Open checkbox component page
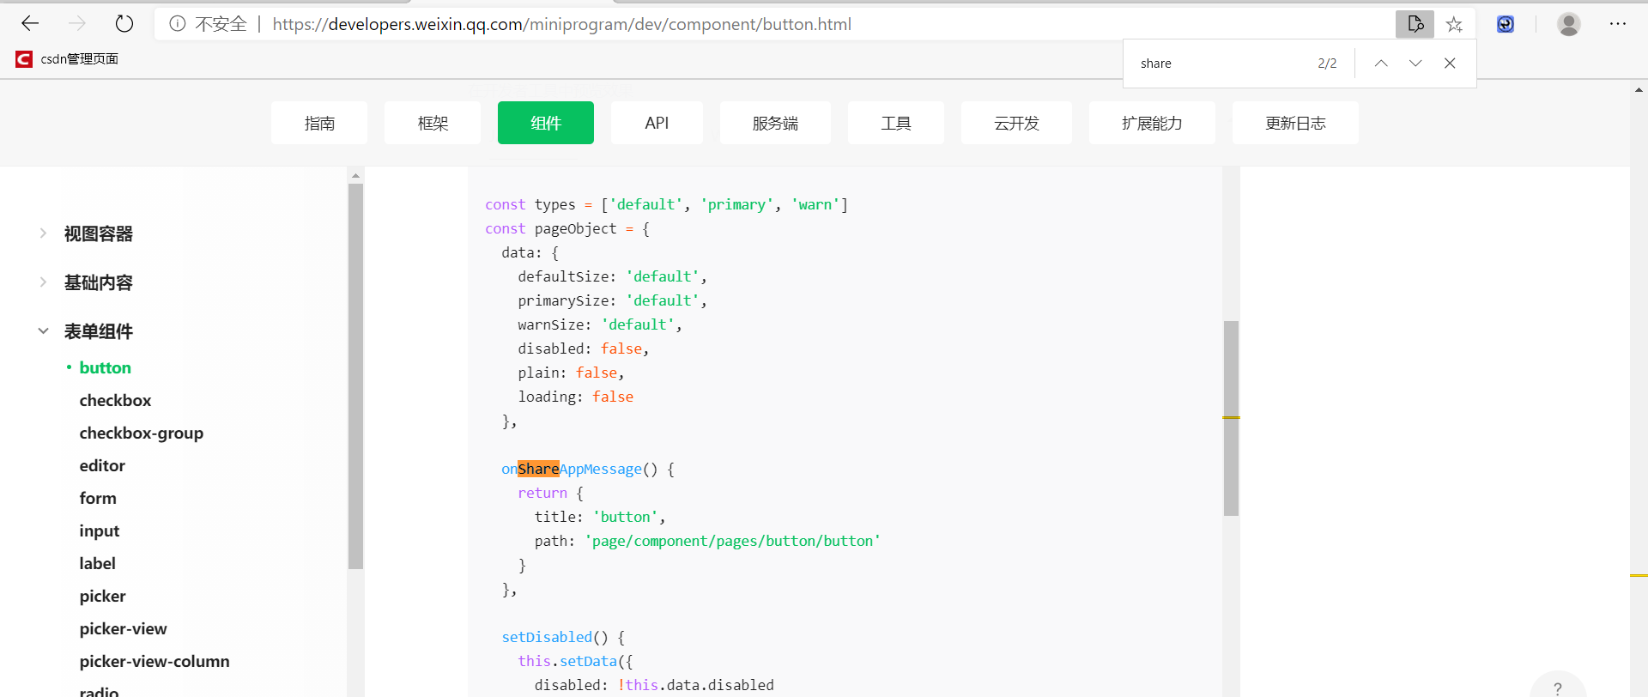Image resolution: width=1648 pixels, height=697 pixels. (x=115, y=400)
